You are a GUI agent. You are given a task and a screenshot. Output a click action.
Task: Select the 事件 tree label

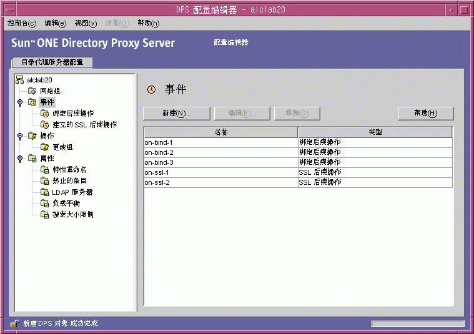[47, 102]
